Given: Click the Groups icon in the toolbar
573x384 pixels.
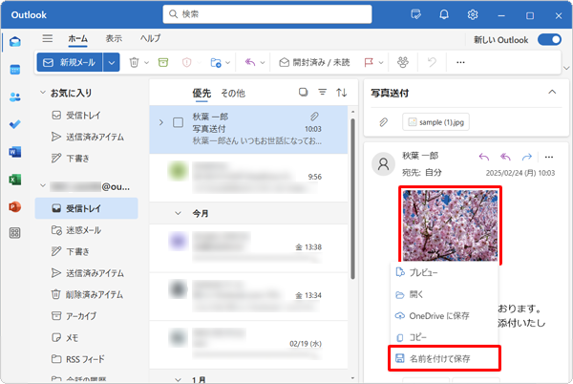Looking at the screenshot, I should point(403,62).
